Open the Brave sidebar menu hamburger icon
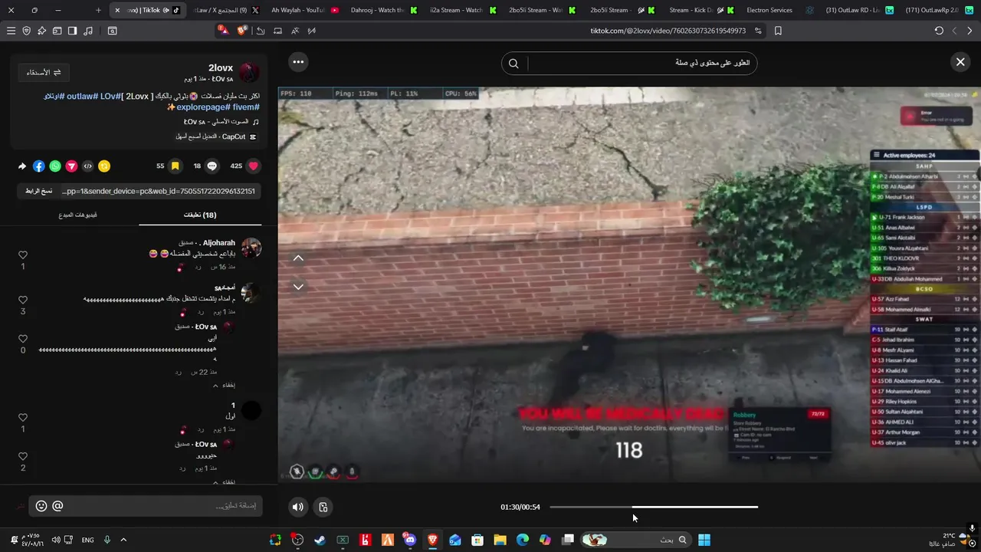This screenshot has width=981, height=552. tap(11, 31)
